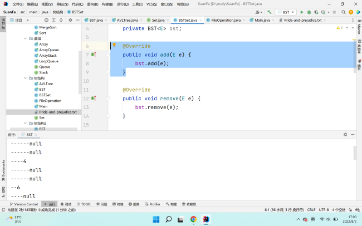This screenshot has width=362, height=226.
Task: Hide the project panel minus icon
Action: 78,20
